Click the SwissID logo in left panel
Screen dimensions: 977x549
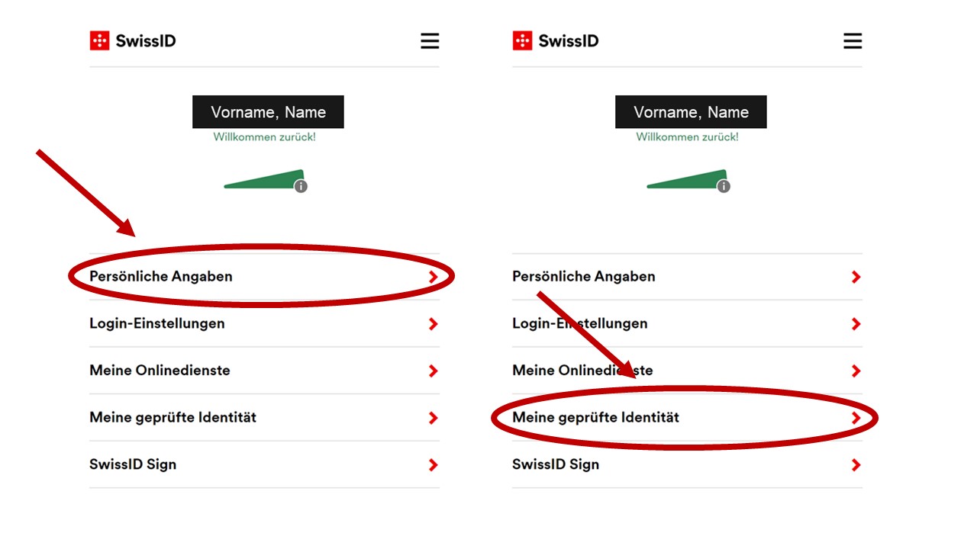[x=133, y=40]
